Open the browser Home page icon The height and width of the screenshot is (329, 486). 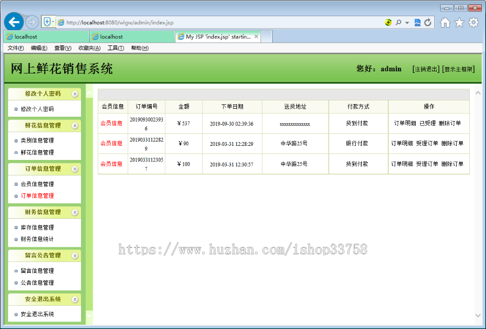coord(445,22)
